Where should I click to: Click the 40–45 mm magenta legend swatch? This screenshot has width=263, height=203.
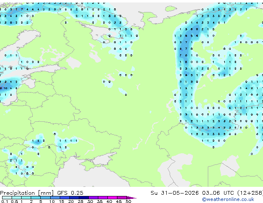tap(112, 198)
